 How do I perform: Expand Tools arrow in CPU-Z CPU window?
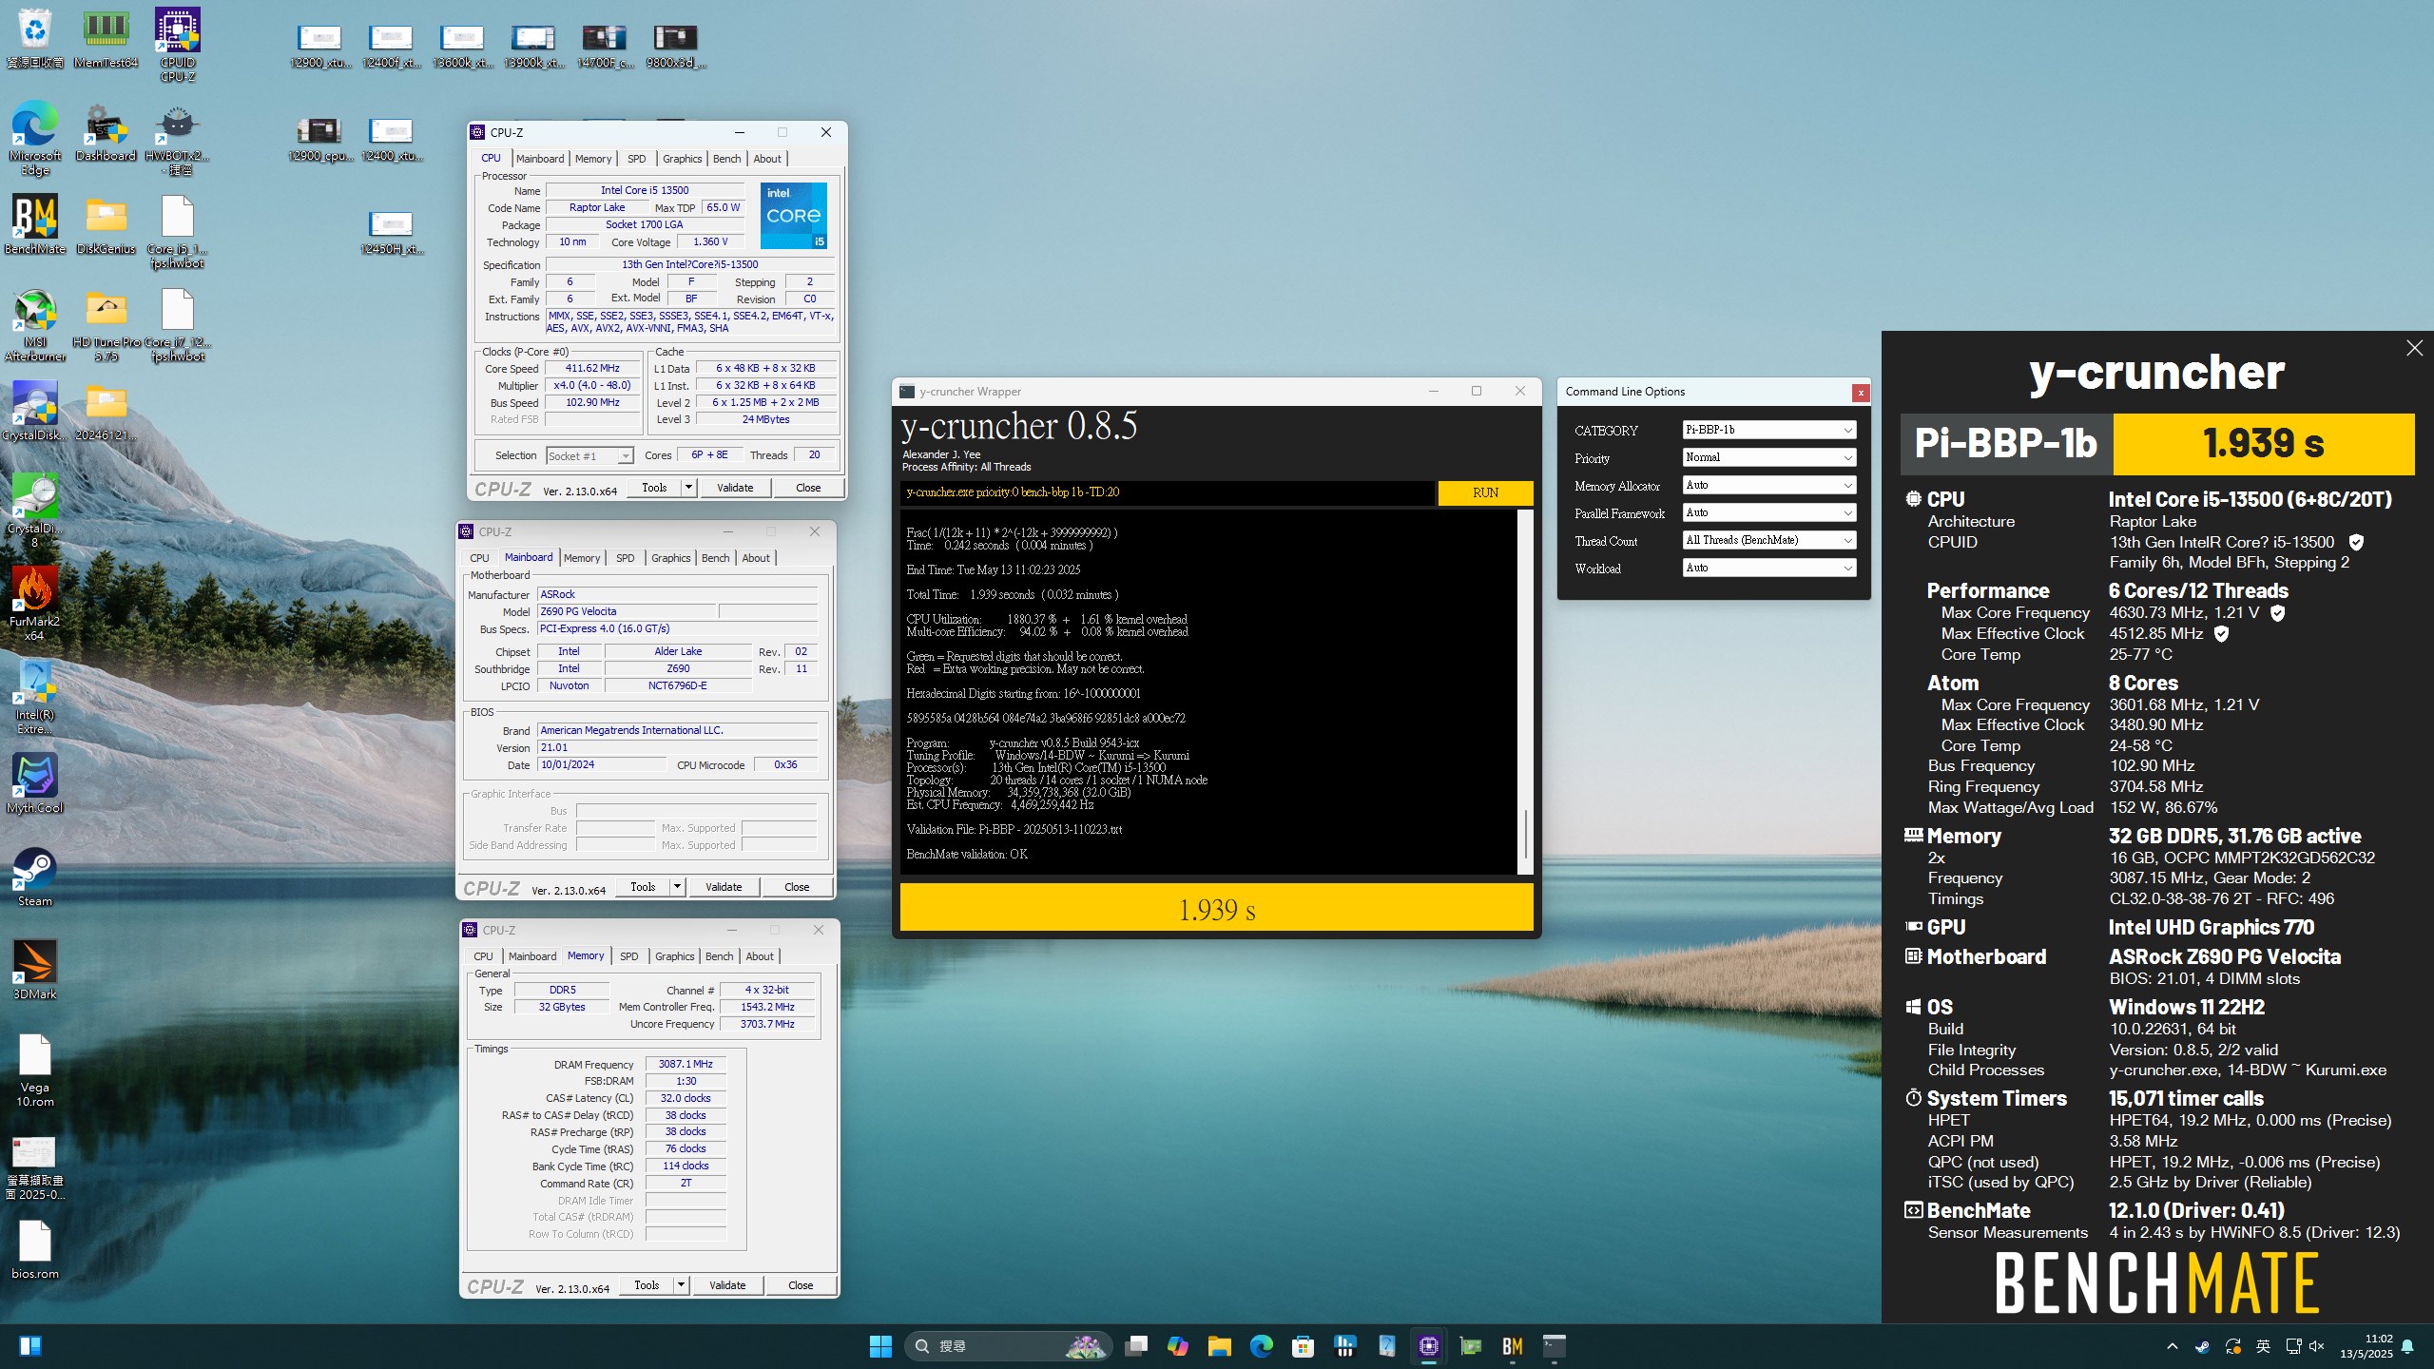[x=689, y=488]
